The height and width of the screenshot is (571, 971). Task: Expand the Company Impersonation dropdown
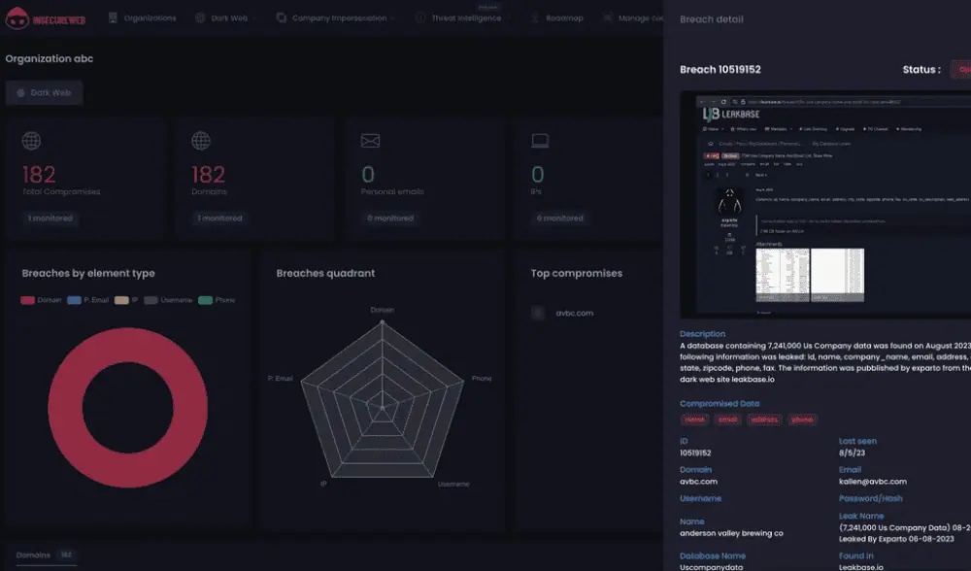[337, 17]
